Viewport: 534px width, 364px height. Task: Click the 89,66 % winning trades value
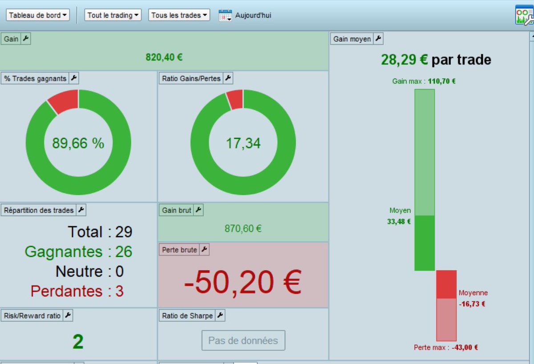click(x=78, y=143)
